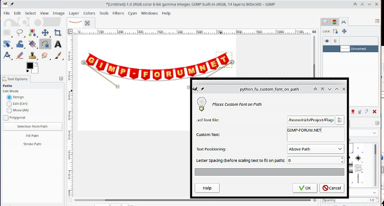Click the star-shaped brush thumbnail
This screenshot has height=206, width=384.
click(358, 158)
